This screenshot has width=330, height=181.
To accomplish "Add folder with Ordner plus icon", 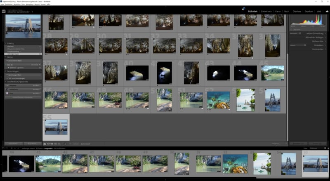I will tap(40, 57).
